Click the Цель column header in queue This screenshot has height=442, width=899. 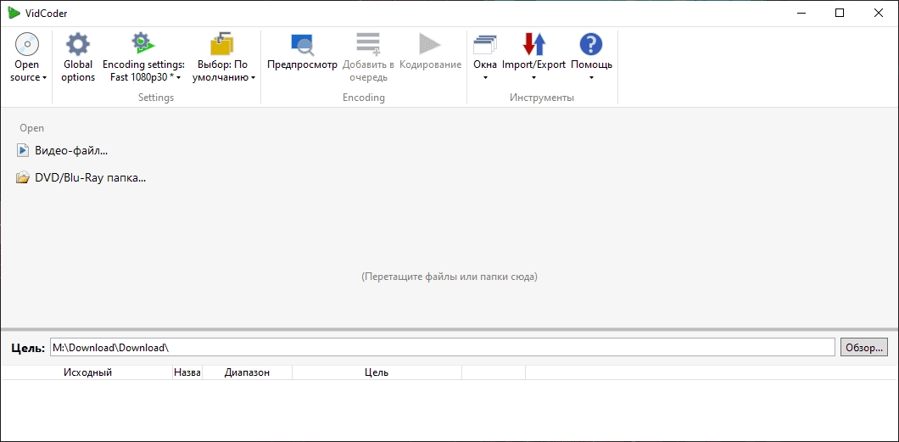[x=377, y=372]
